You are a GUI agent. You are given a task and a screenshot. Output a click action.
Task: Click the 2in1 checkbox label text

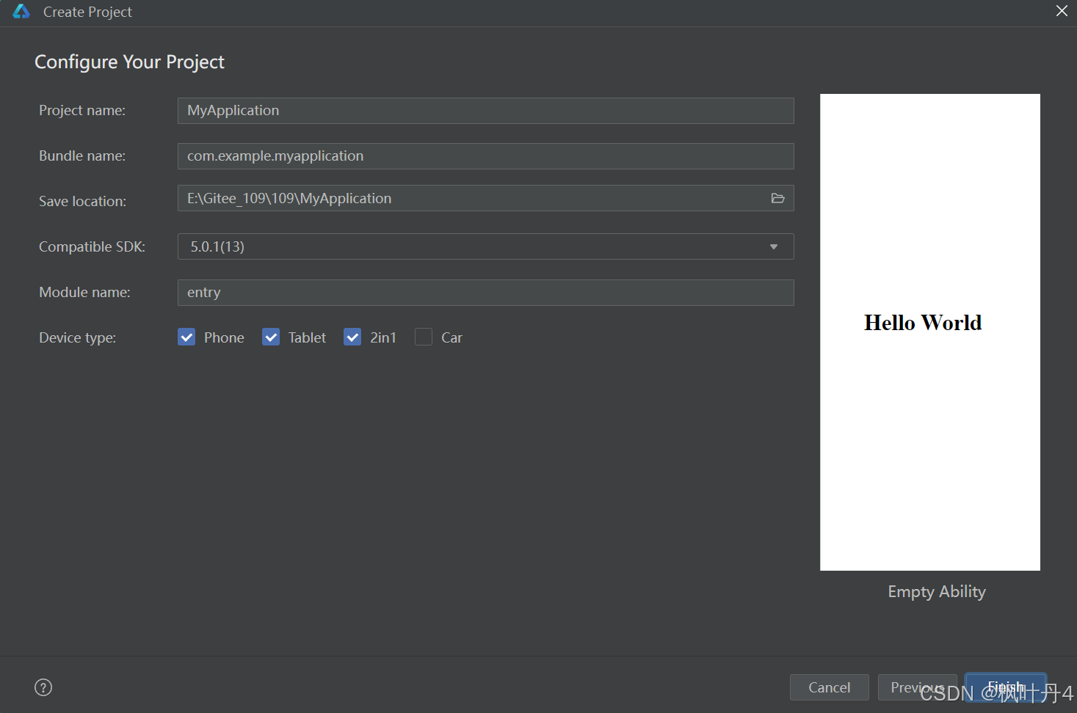[x=383, y=337]
